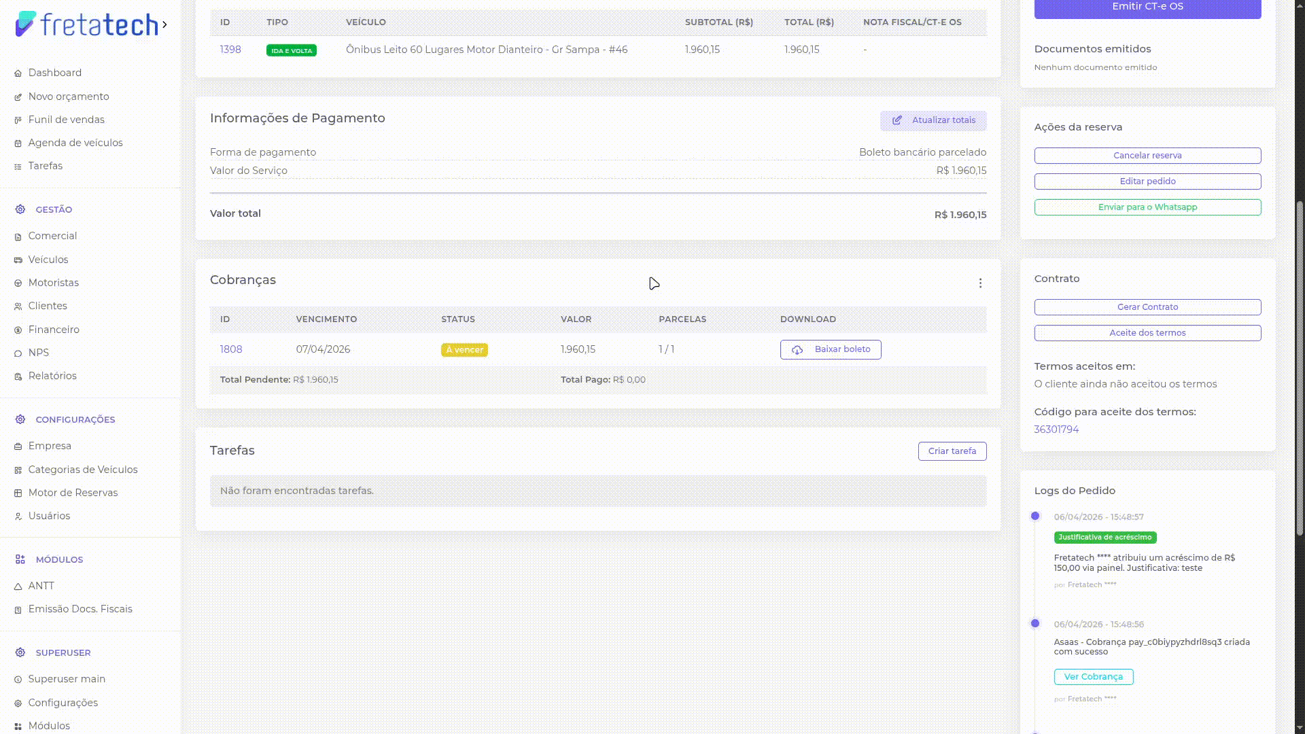
Task: Click the terms acceptance code 36301794
Action: pos(1056,430)
